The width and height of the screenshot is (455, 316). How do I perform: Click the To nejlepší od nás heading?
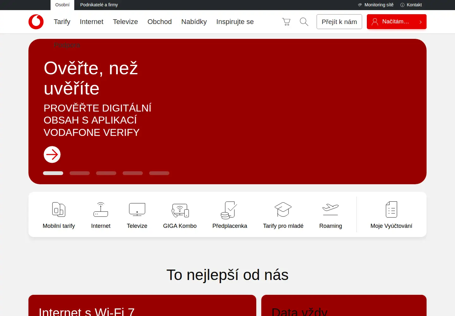click(227, 275)
